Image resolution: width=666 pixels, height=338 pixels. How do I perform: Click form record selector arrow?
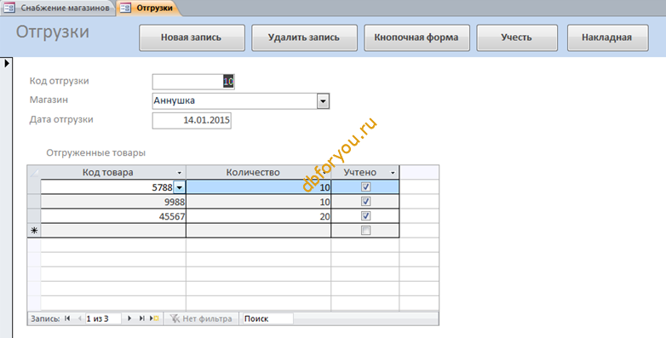click(x=6, y=63)
